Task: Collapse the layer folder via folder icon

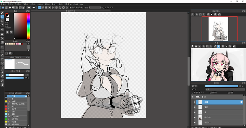Action: 198,97
